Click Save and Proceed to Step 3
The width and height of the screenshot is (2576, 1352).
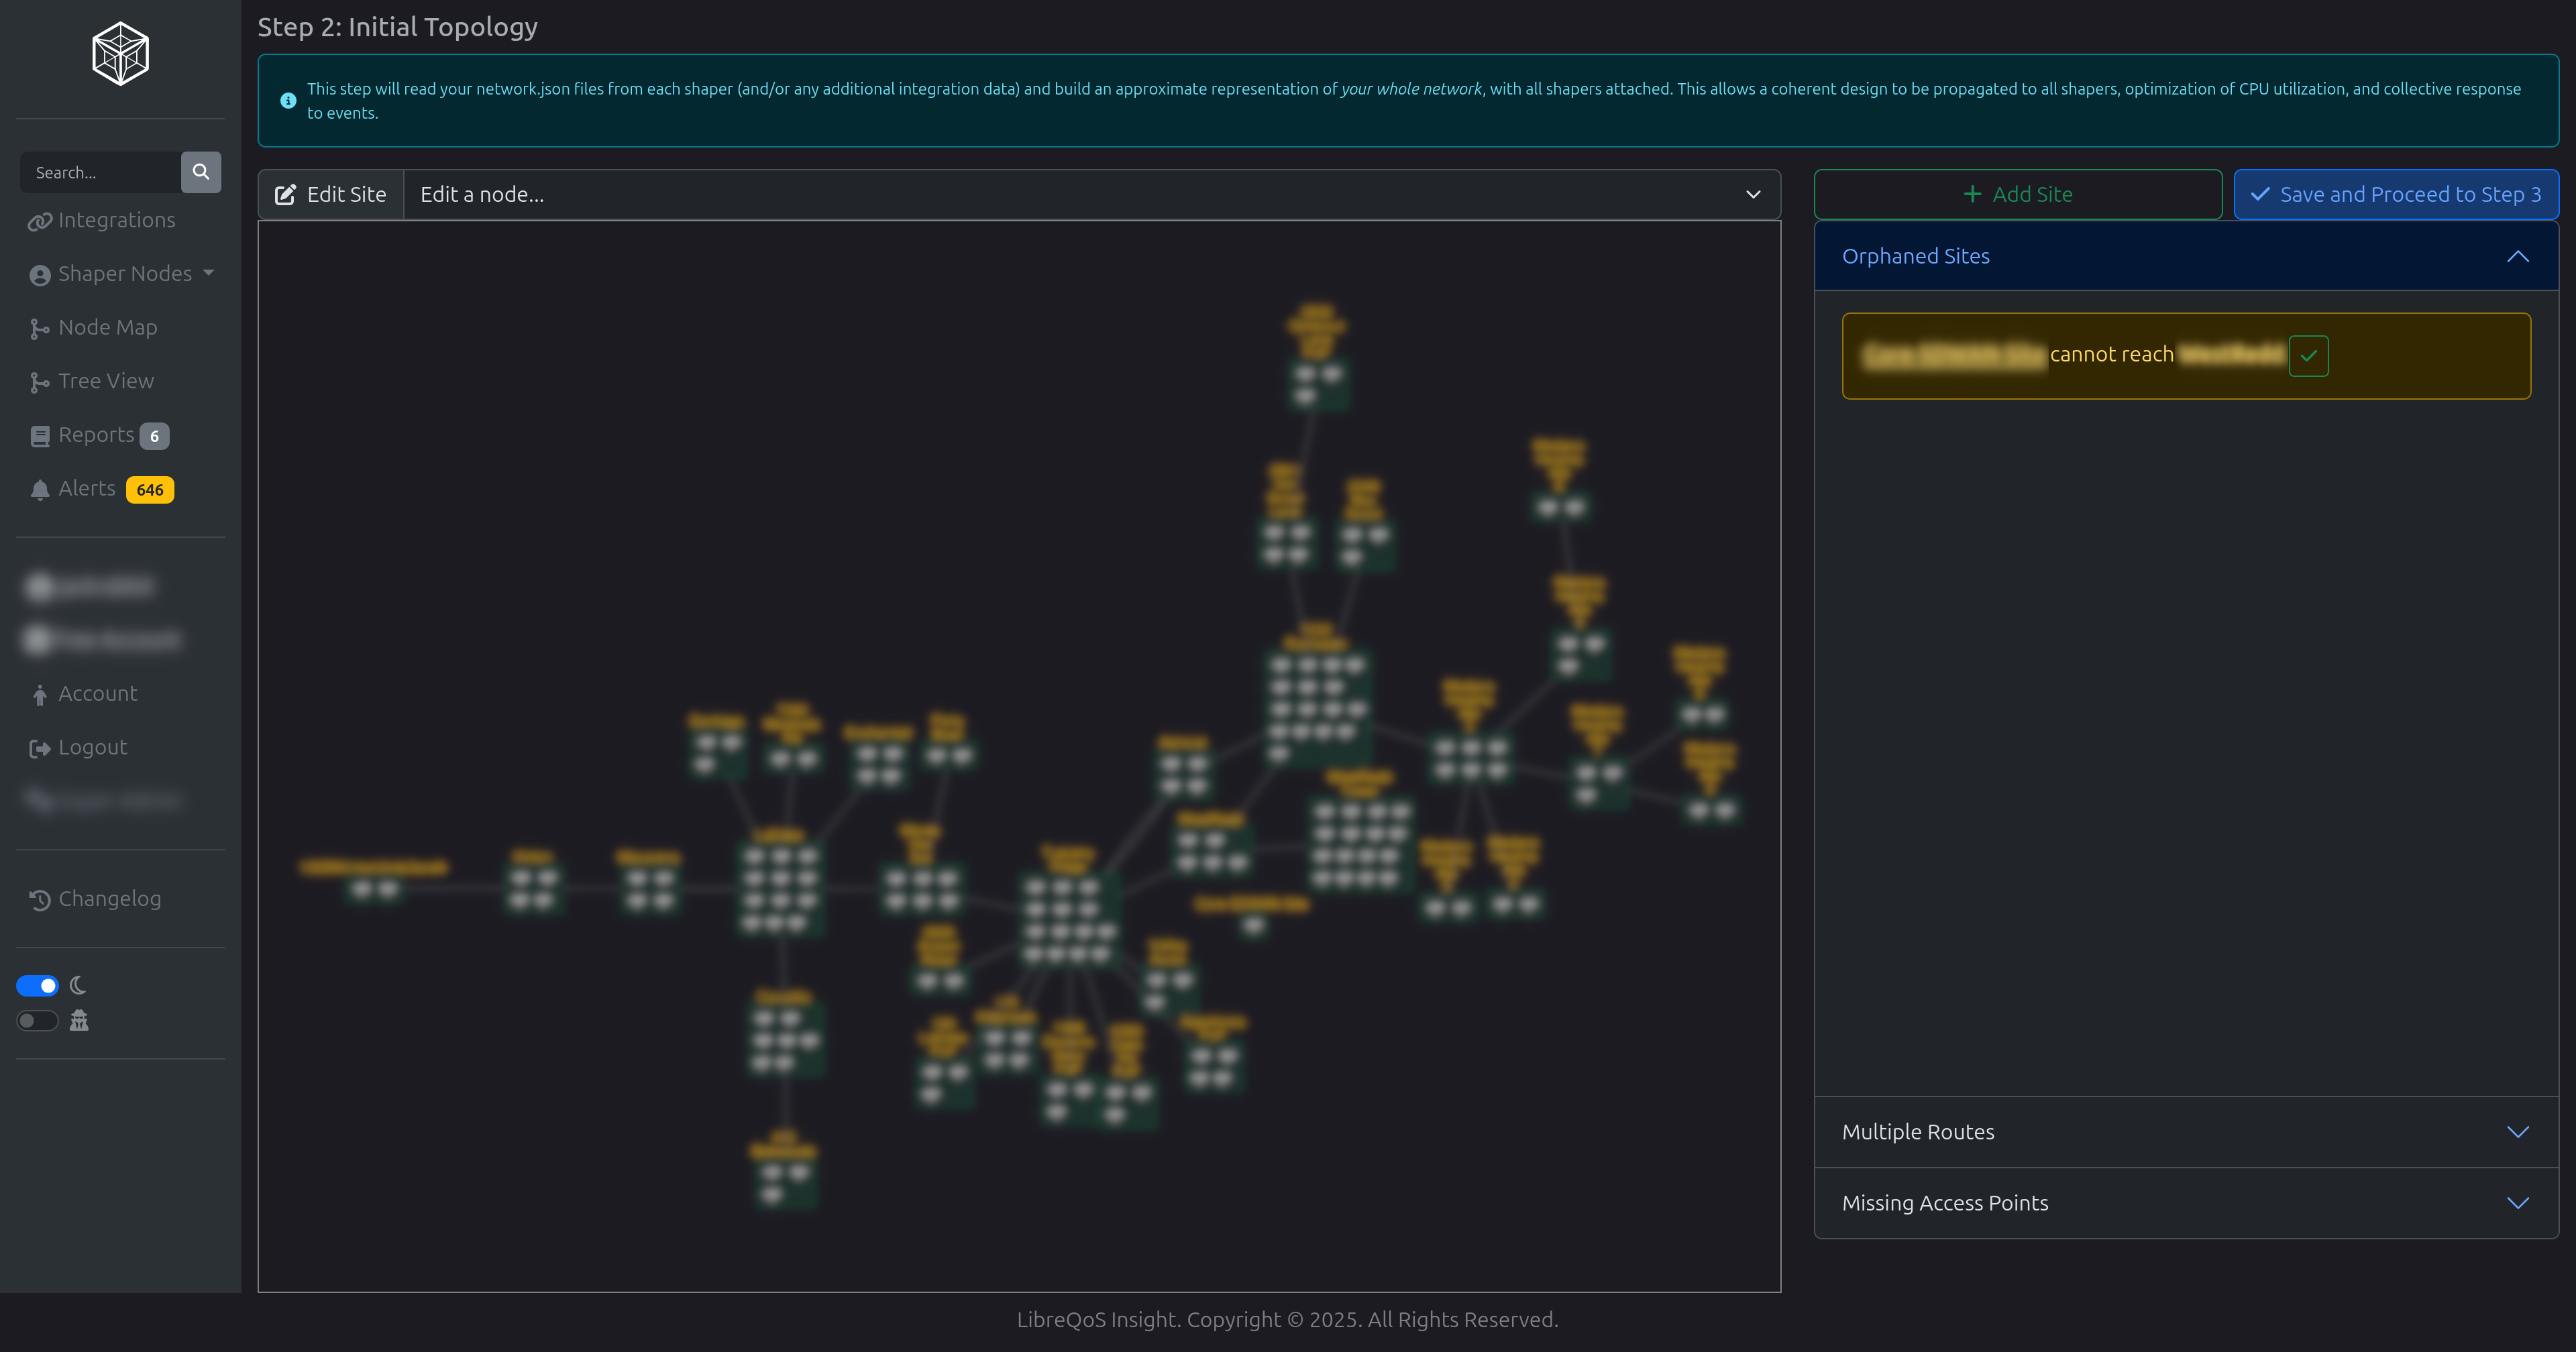coord(2396,195)
